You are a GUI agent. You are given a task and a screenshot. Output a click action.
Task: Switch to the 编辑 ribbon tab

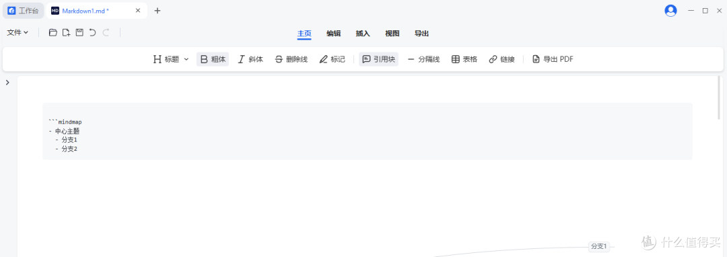333,34
